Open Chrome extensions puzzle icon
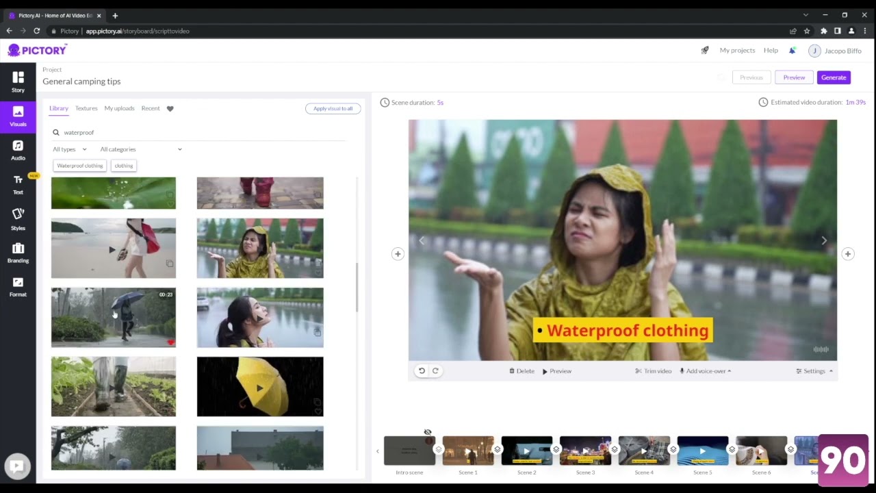The width and height of the screenshot is (876, 493). pyautogui.click(x=823, y=31)
